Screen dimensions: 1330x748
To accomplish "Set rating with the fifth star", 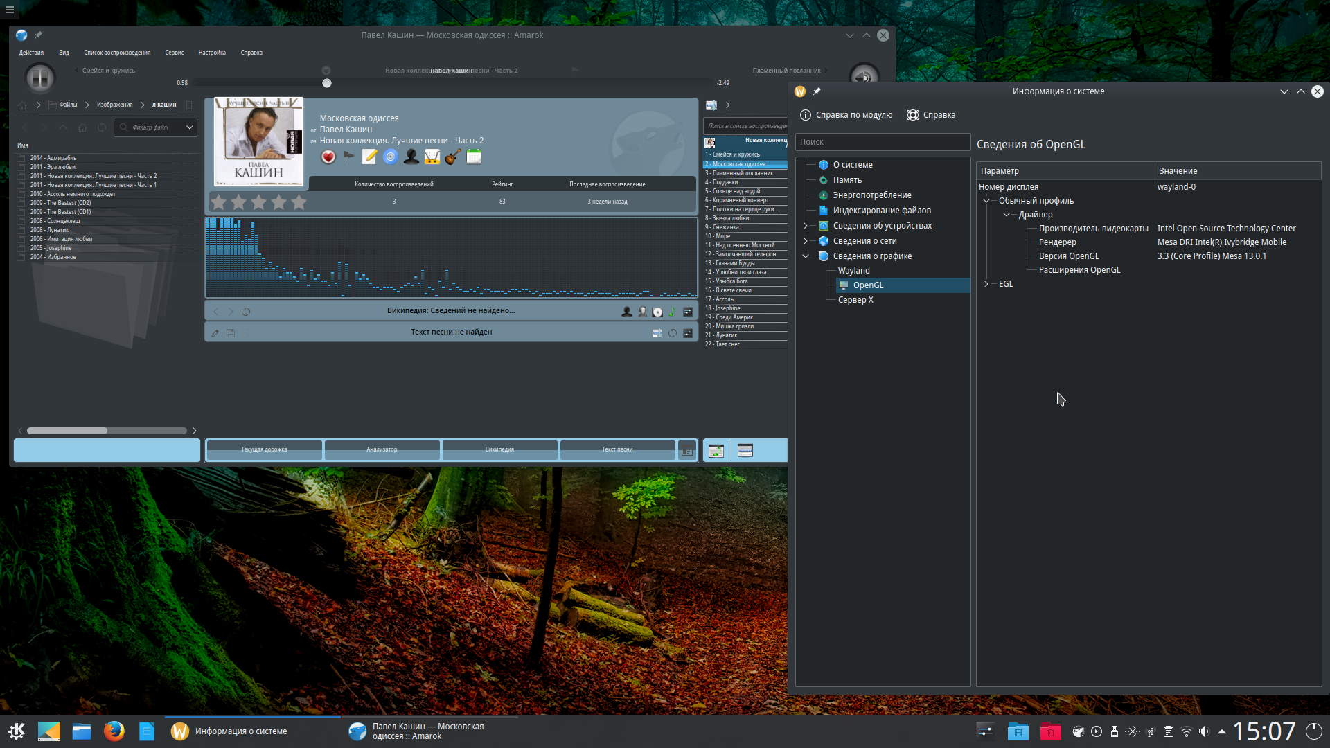I will coord(299,202).
